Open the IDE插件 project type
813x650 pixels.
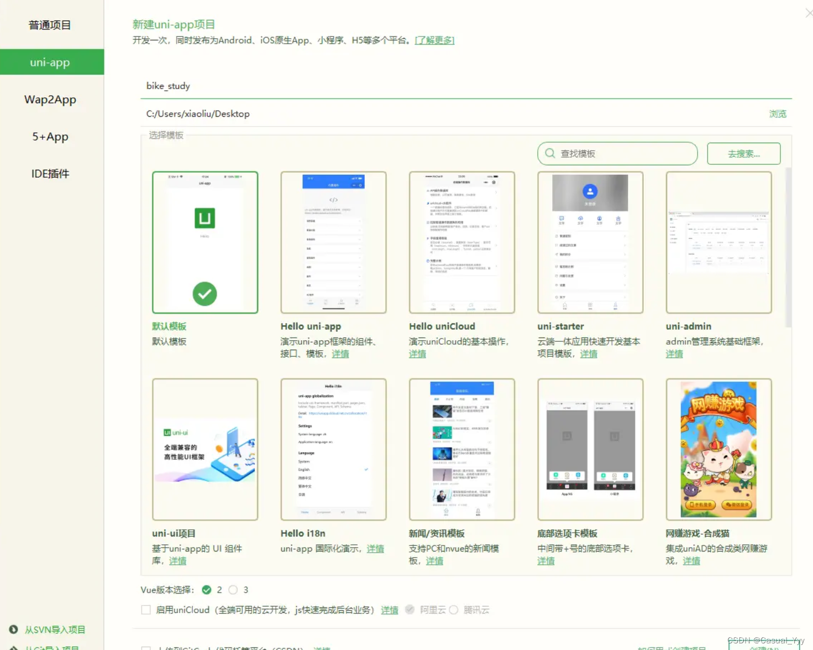(x=50, y=174)
